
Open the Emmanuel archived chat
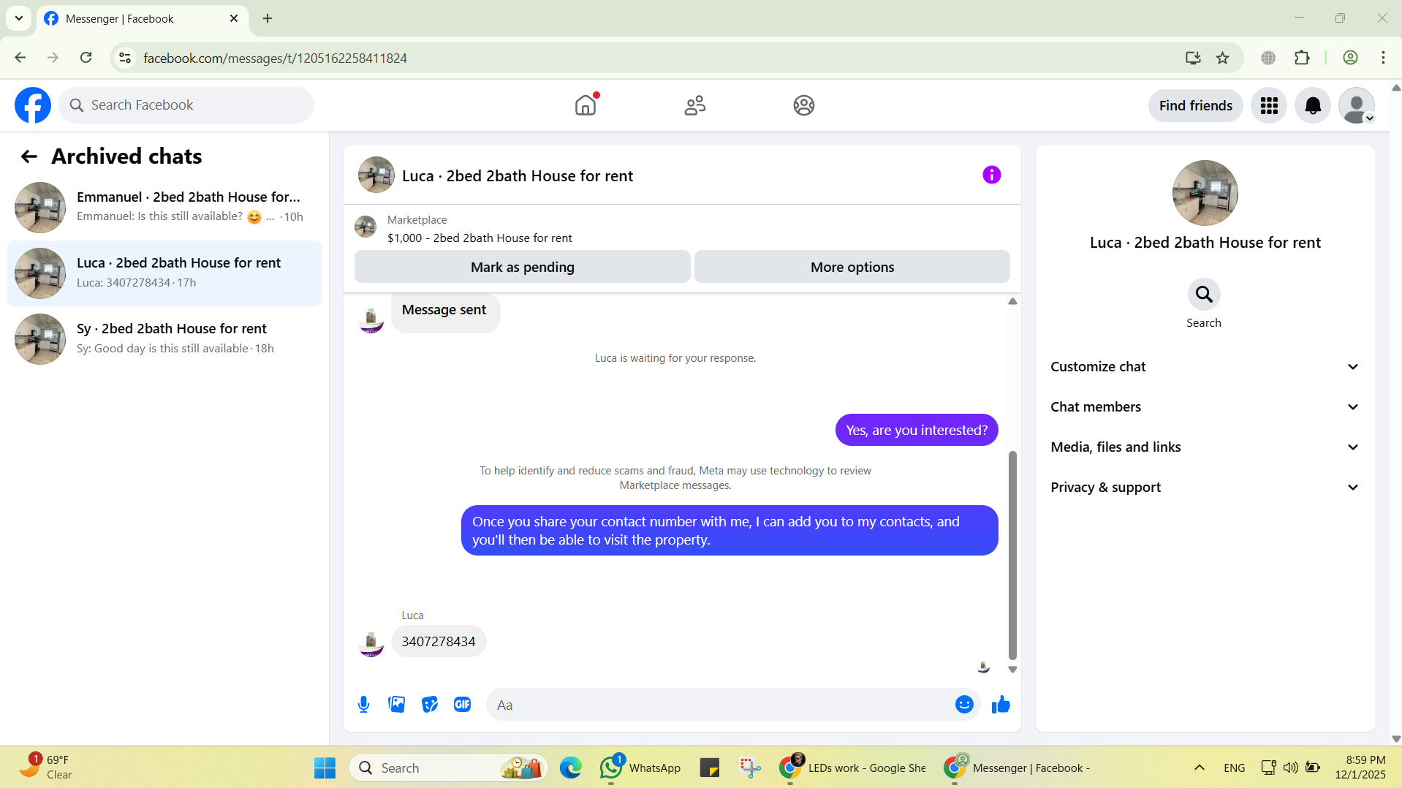point(164,208)
